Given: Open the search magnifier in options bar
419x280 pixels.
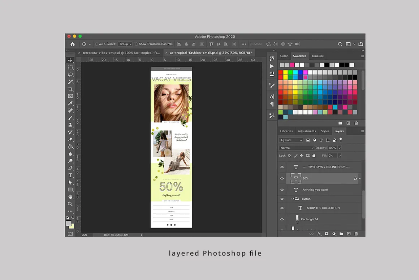Looking at the screenshot, I should click(x=340, y=44).
